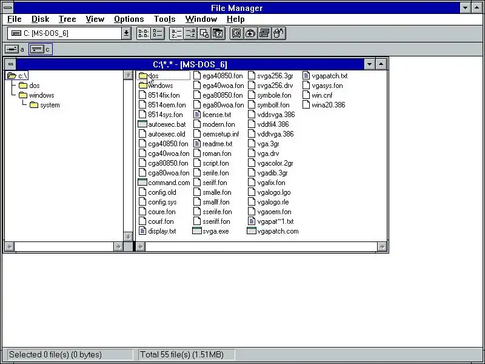
Task: Open the undelete tool (trash can icon)
Action: click(x=278, y=33)
